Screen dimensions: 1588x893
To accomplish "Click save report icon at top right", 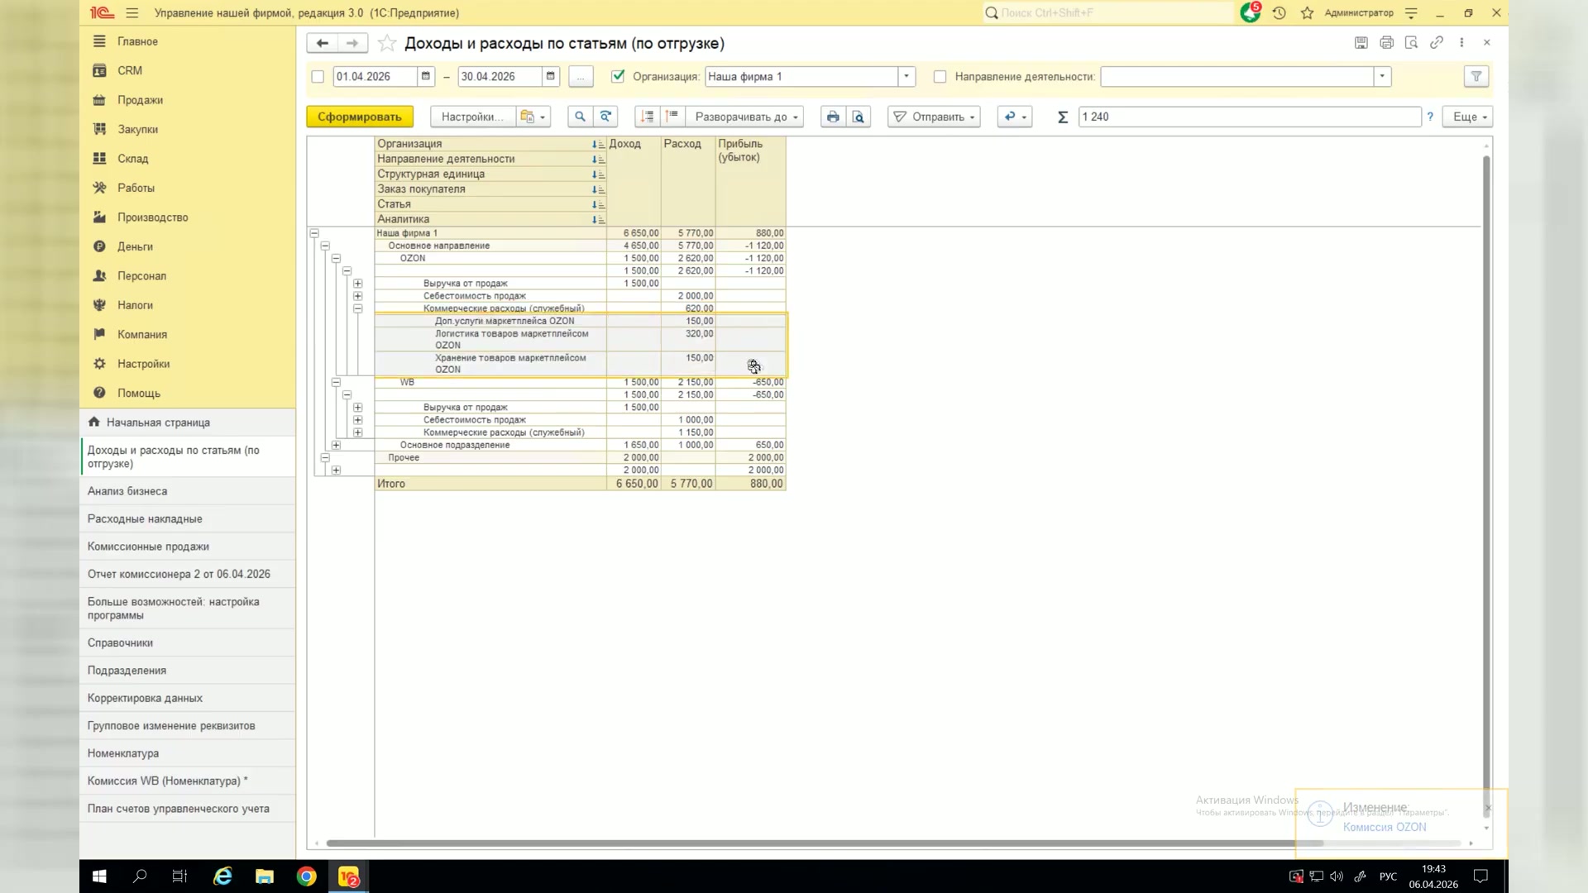I will [x=1361, y=43].
